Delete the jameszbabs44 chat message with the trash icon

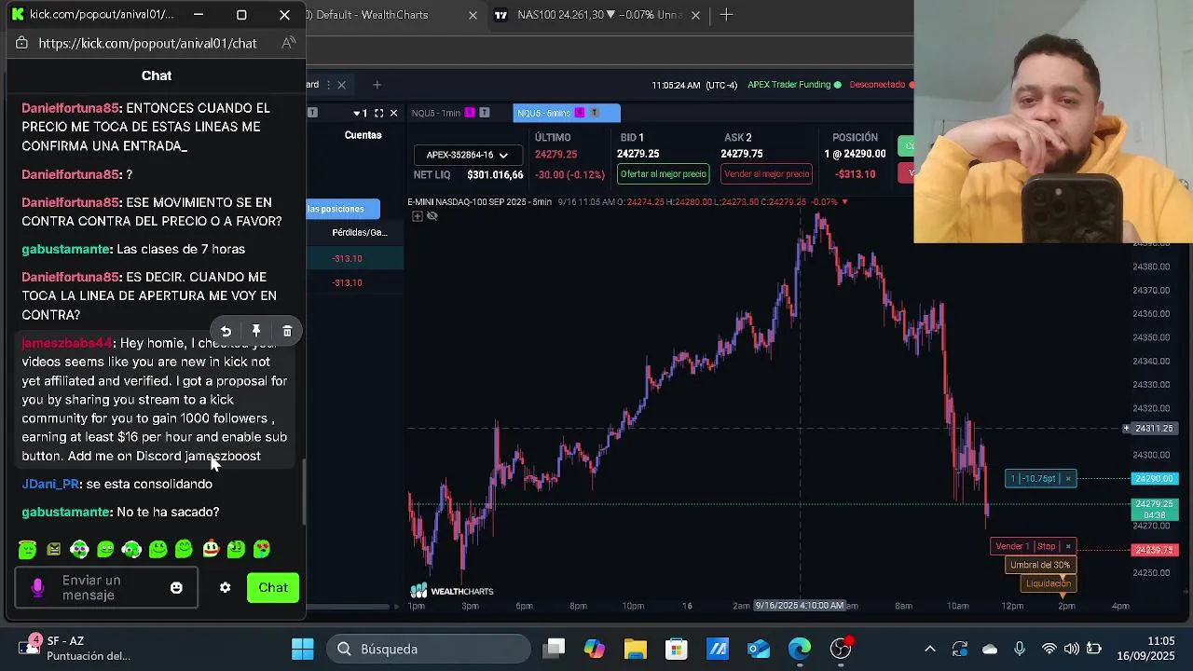[287, 331]
